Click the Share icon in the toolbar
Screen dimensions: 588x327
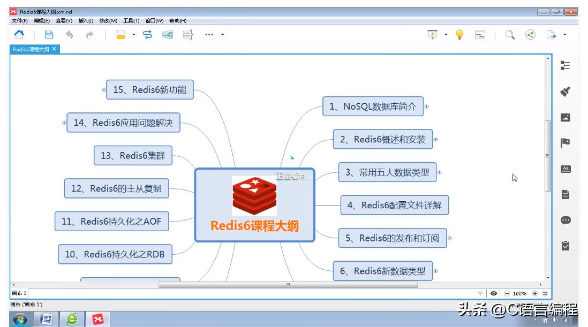(530, 34)
